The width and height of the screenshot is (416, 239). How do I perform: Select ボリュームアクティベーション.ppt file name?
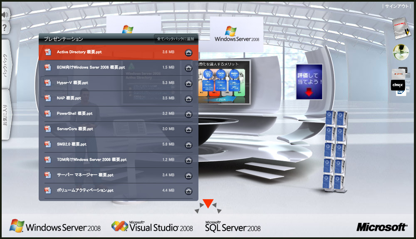click(85, 190)
